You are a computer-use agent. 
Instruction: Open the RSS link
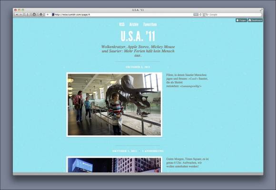coord(122,24)
